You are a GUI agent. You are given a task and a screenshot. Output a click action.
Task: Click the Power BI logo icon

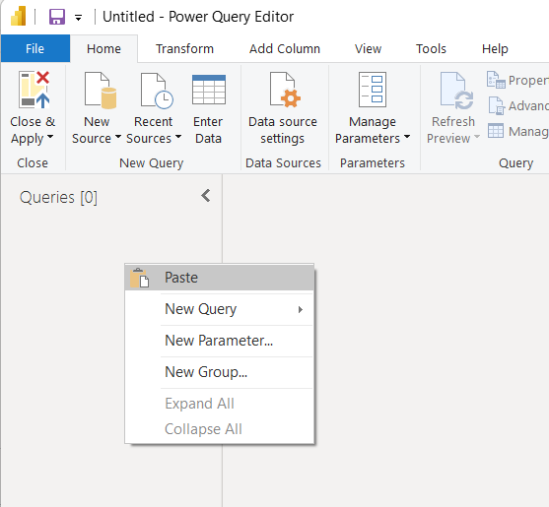[x=18, y=16]
